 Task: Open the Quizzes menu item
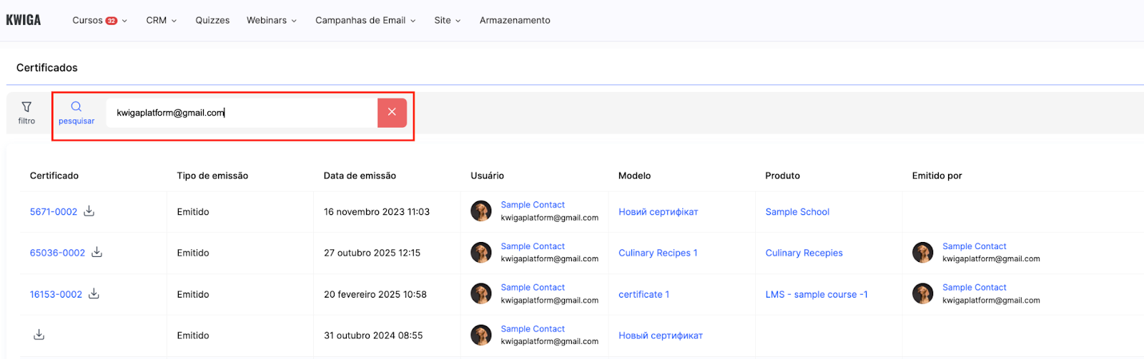coord(212,21)
